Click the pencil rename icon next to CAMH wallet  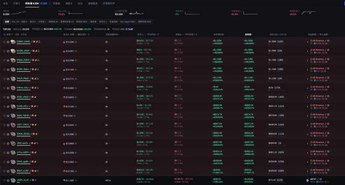pos(31,42)
